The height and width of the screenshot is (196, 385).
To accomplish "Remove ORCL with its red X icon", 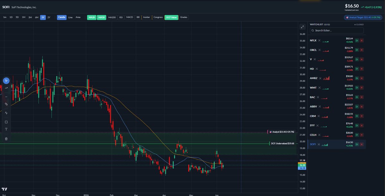I will tap(362, 50).
